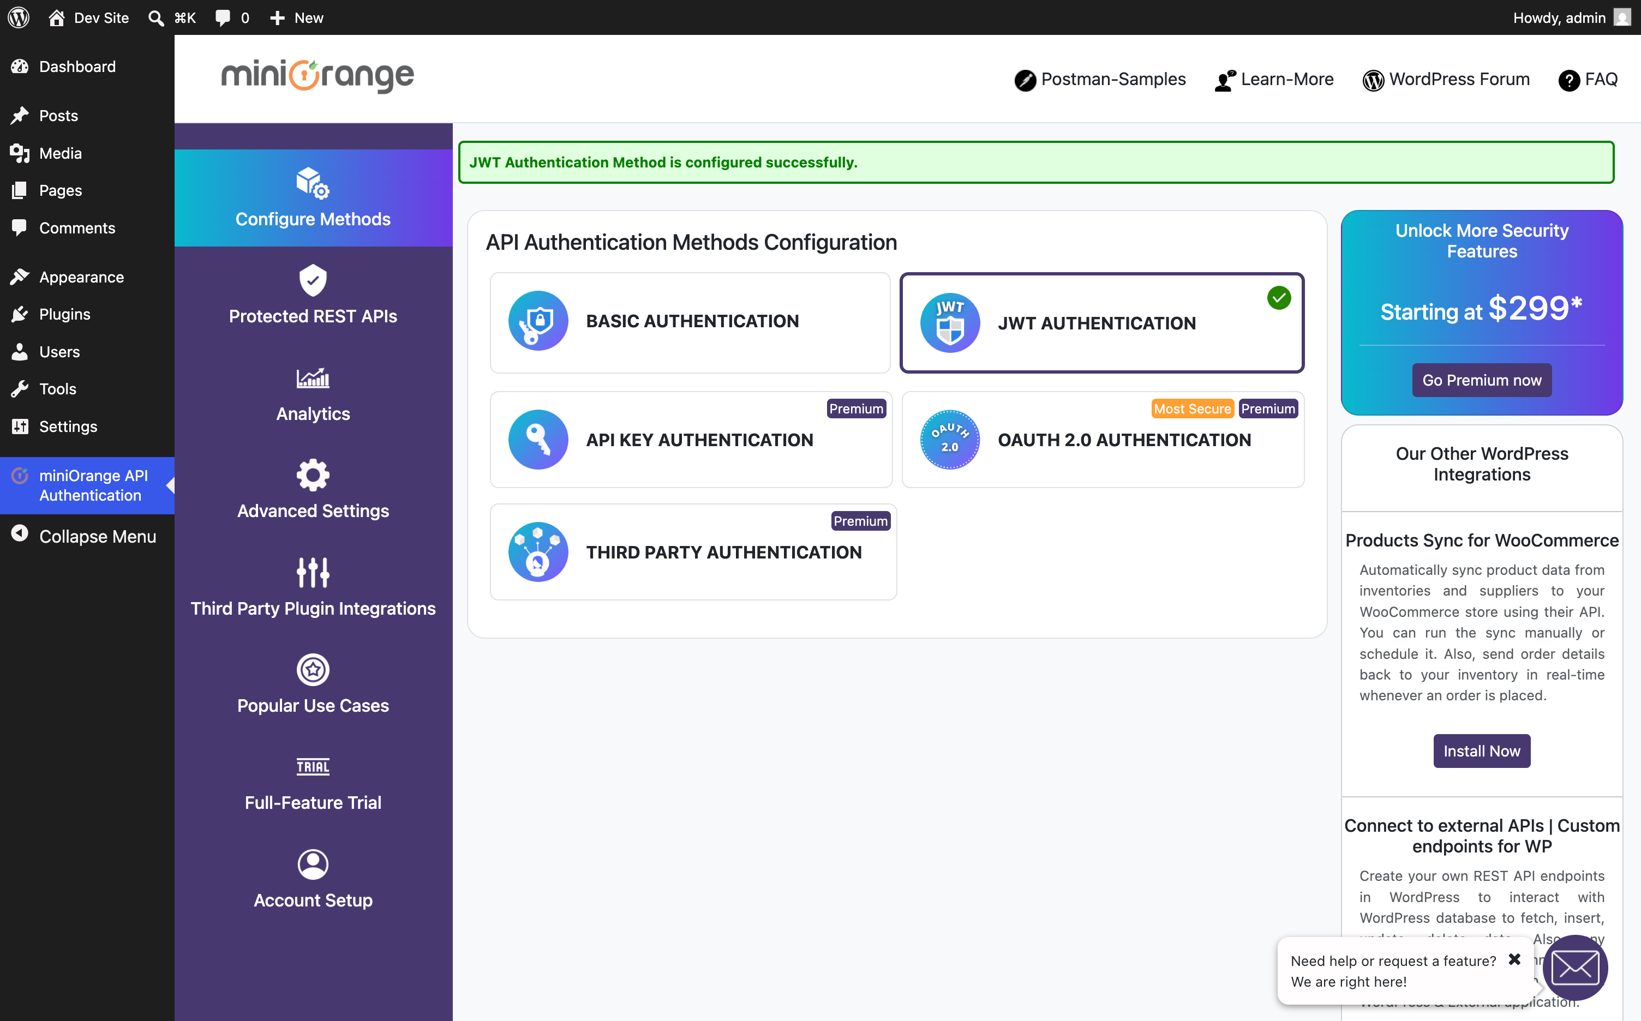Switch to Protected REST APIs tab

(313, 295)
